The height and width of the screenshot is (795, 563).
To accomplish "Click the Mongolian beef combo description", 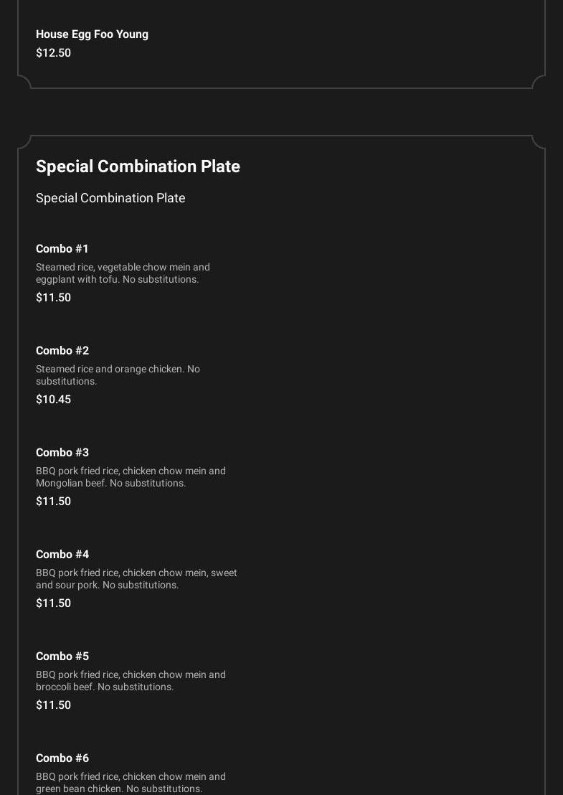I will click(131, 477).
